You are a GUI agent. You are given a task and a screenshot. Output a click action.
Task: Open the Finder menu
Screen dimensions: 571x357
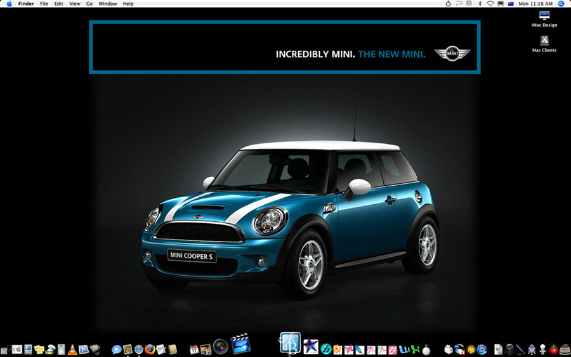tap(26, 4)
